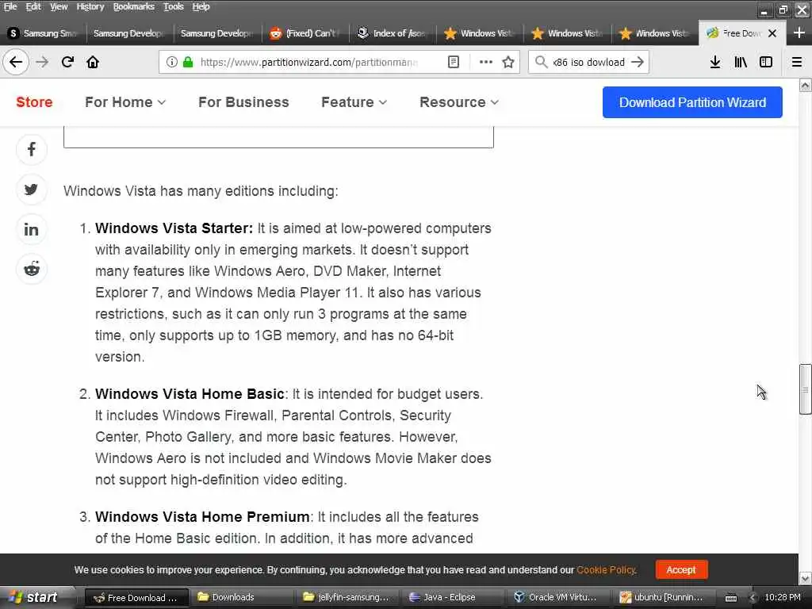Share page on Facebook

pyautogui.click(x=32, y=150)
